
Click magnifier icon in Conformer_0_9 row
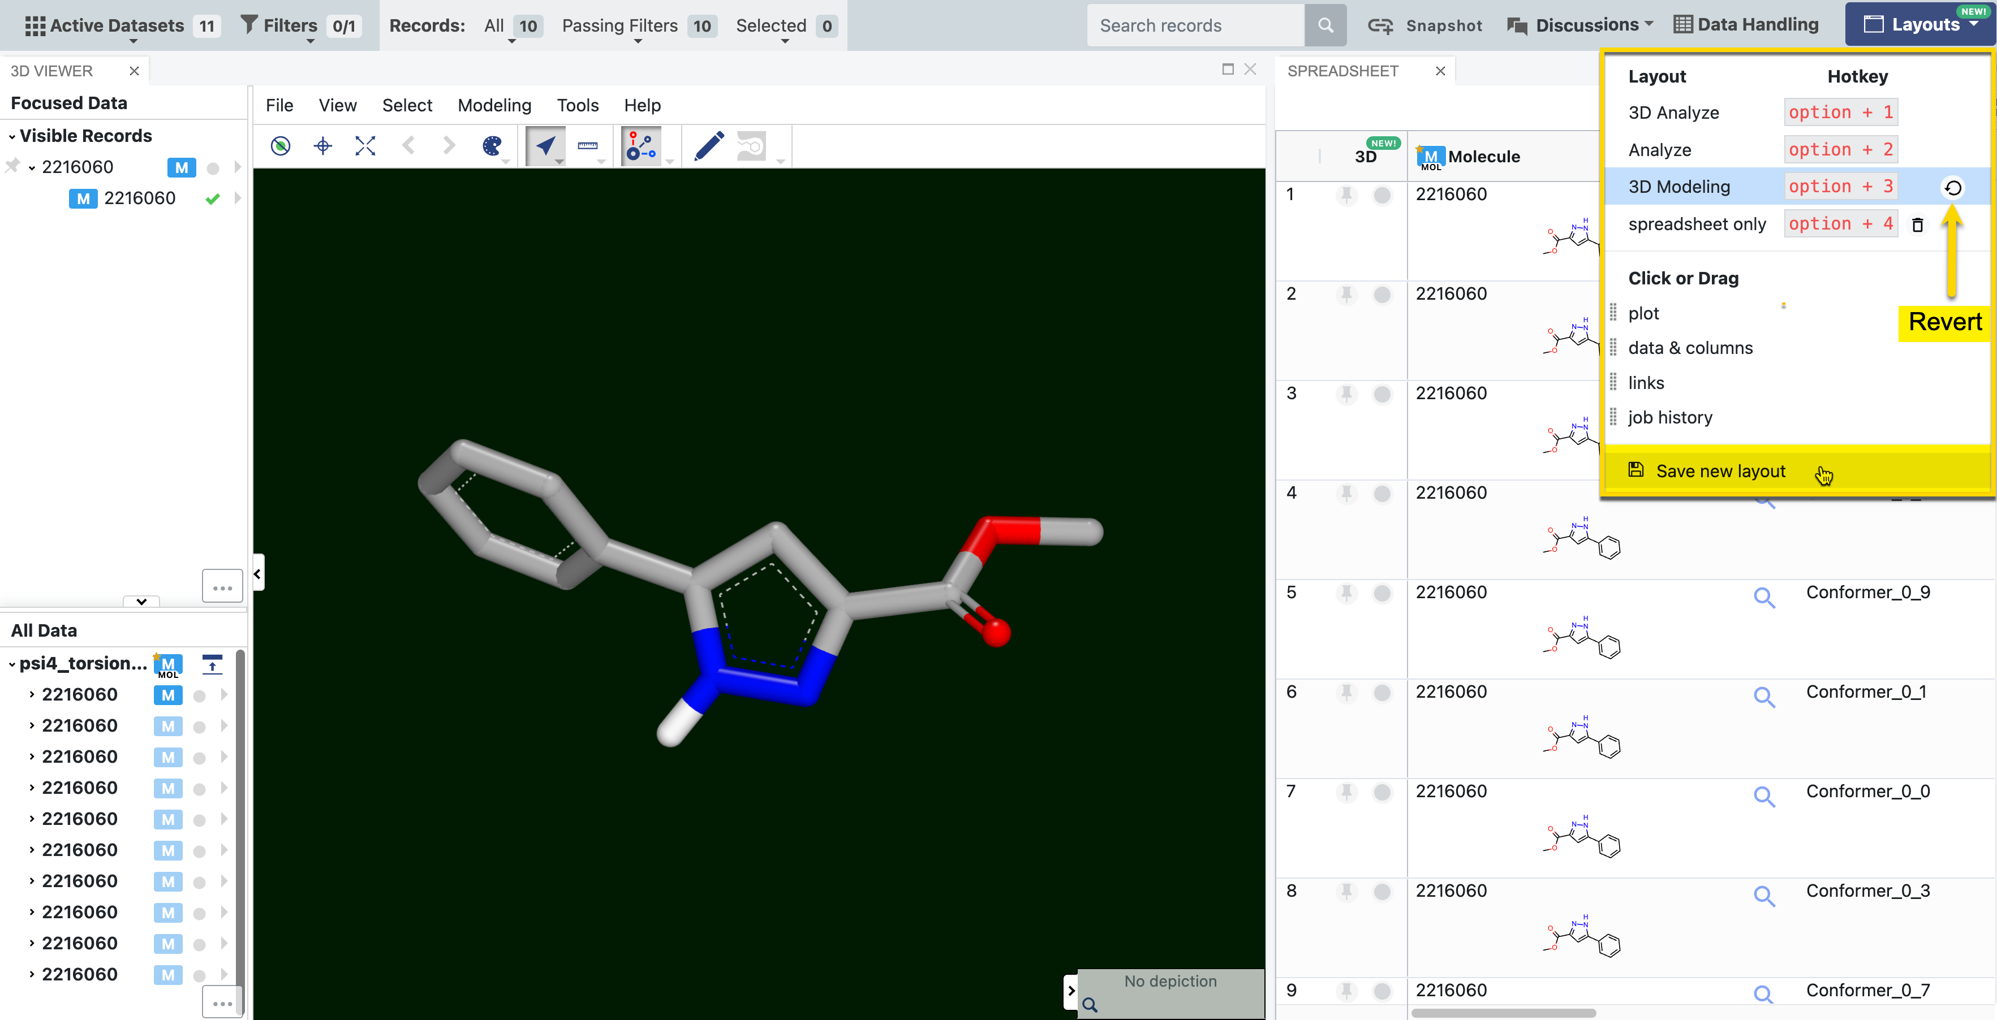pos(1764,598)
